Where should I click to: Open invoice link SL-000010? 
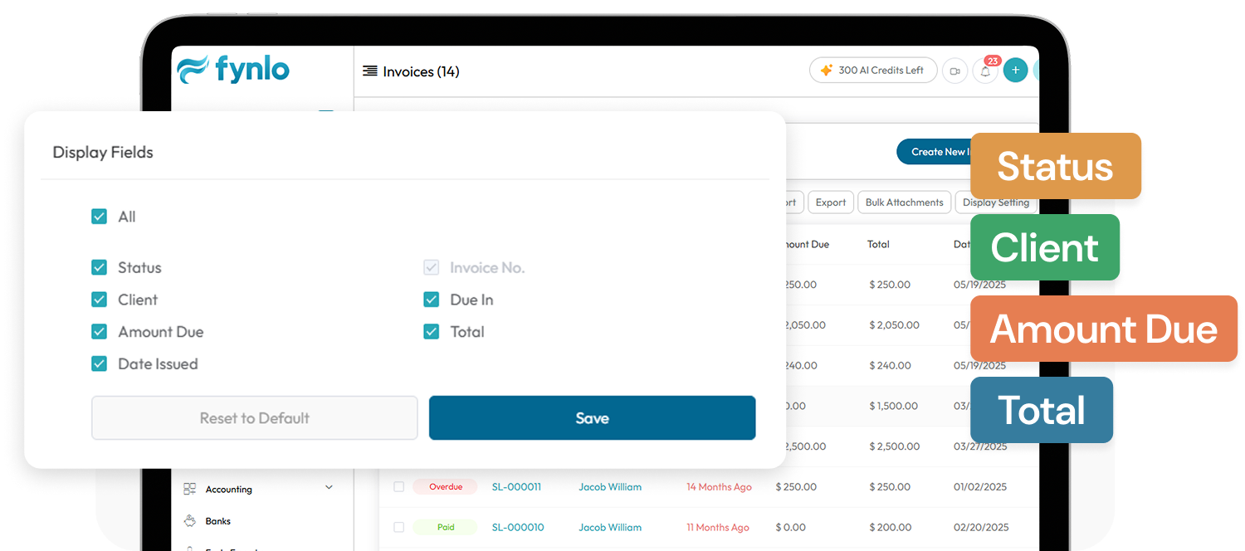[x=518, y=528]
